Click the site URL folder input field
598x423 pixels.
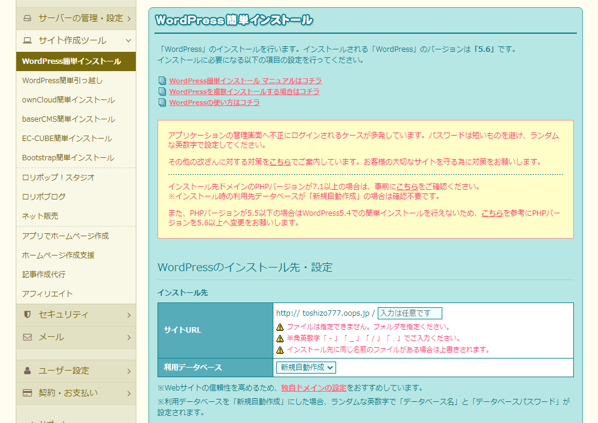(x=410, y=313)
